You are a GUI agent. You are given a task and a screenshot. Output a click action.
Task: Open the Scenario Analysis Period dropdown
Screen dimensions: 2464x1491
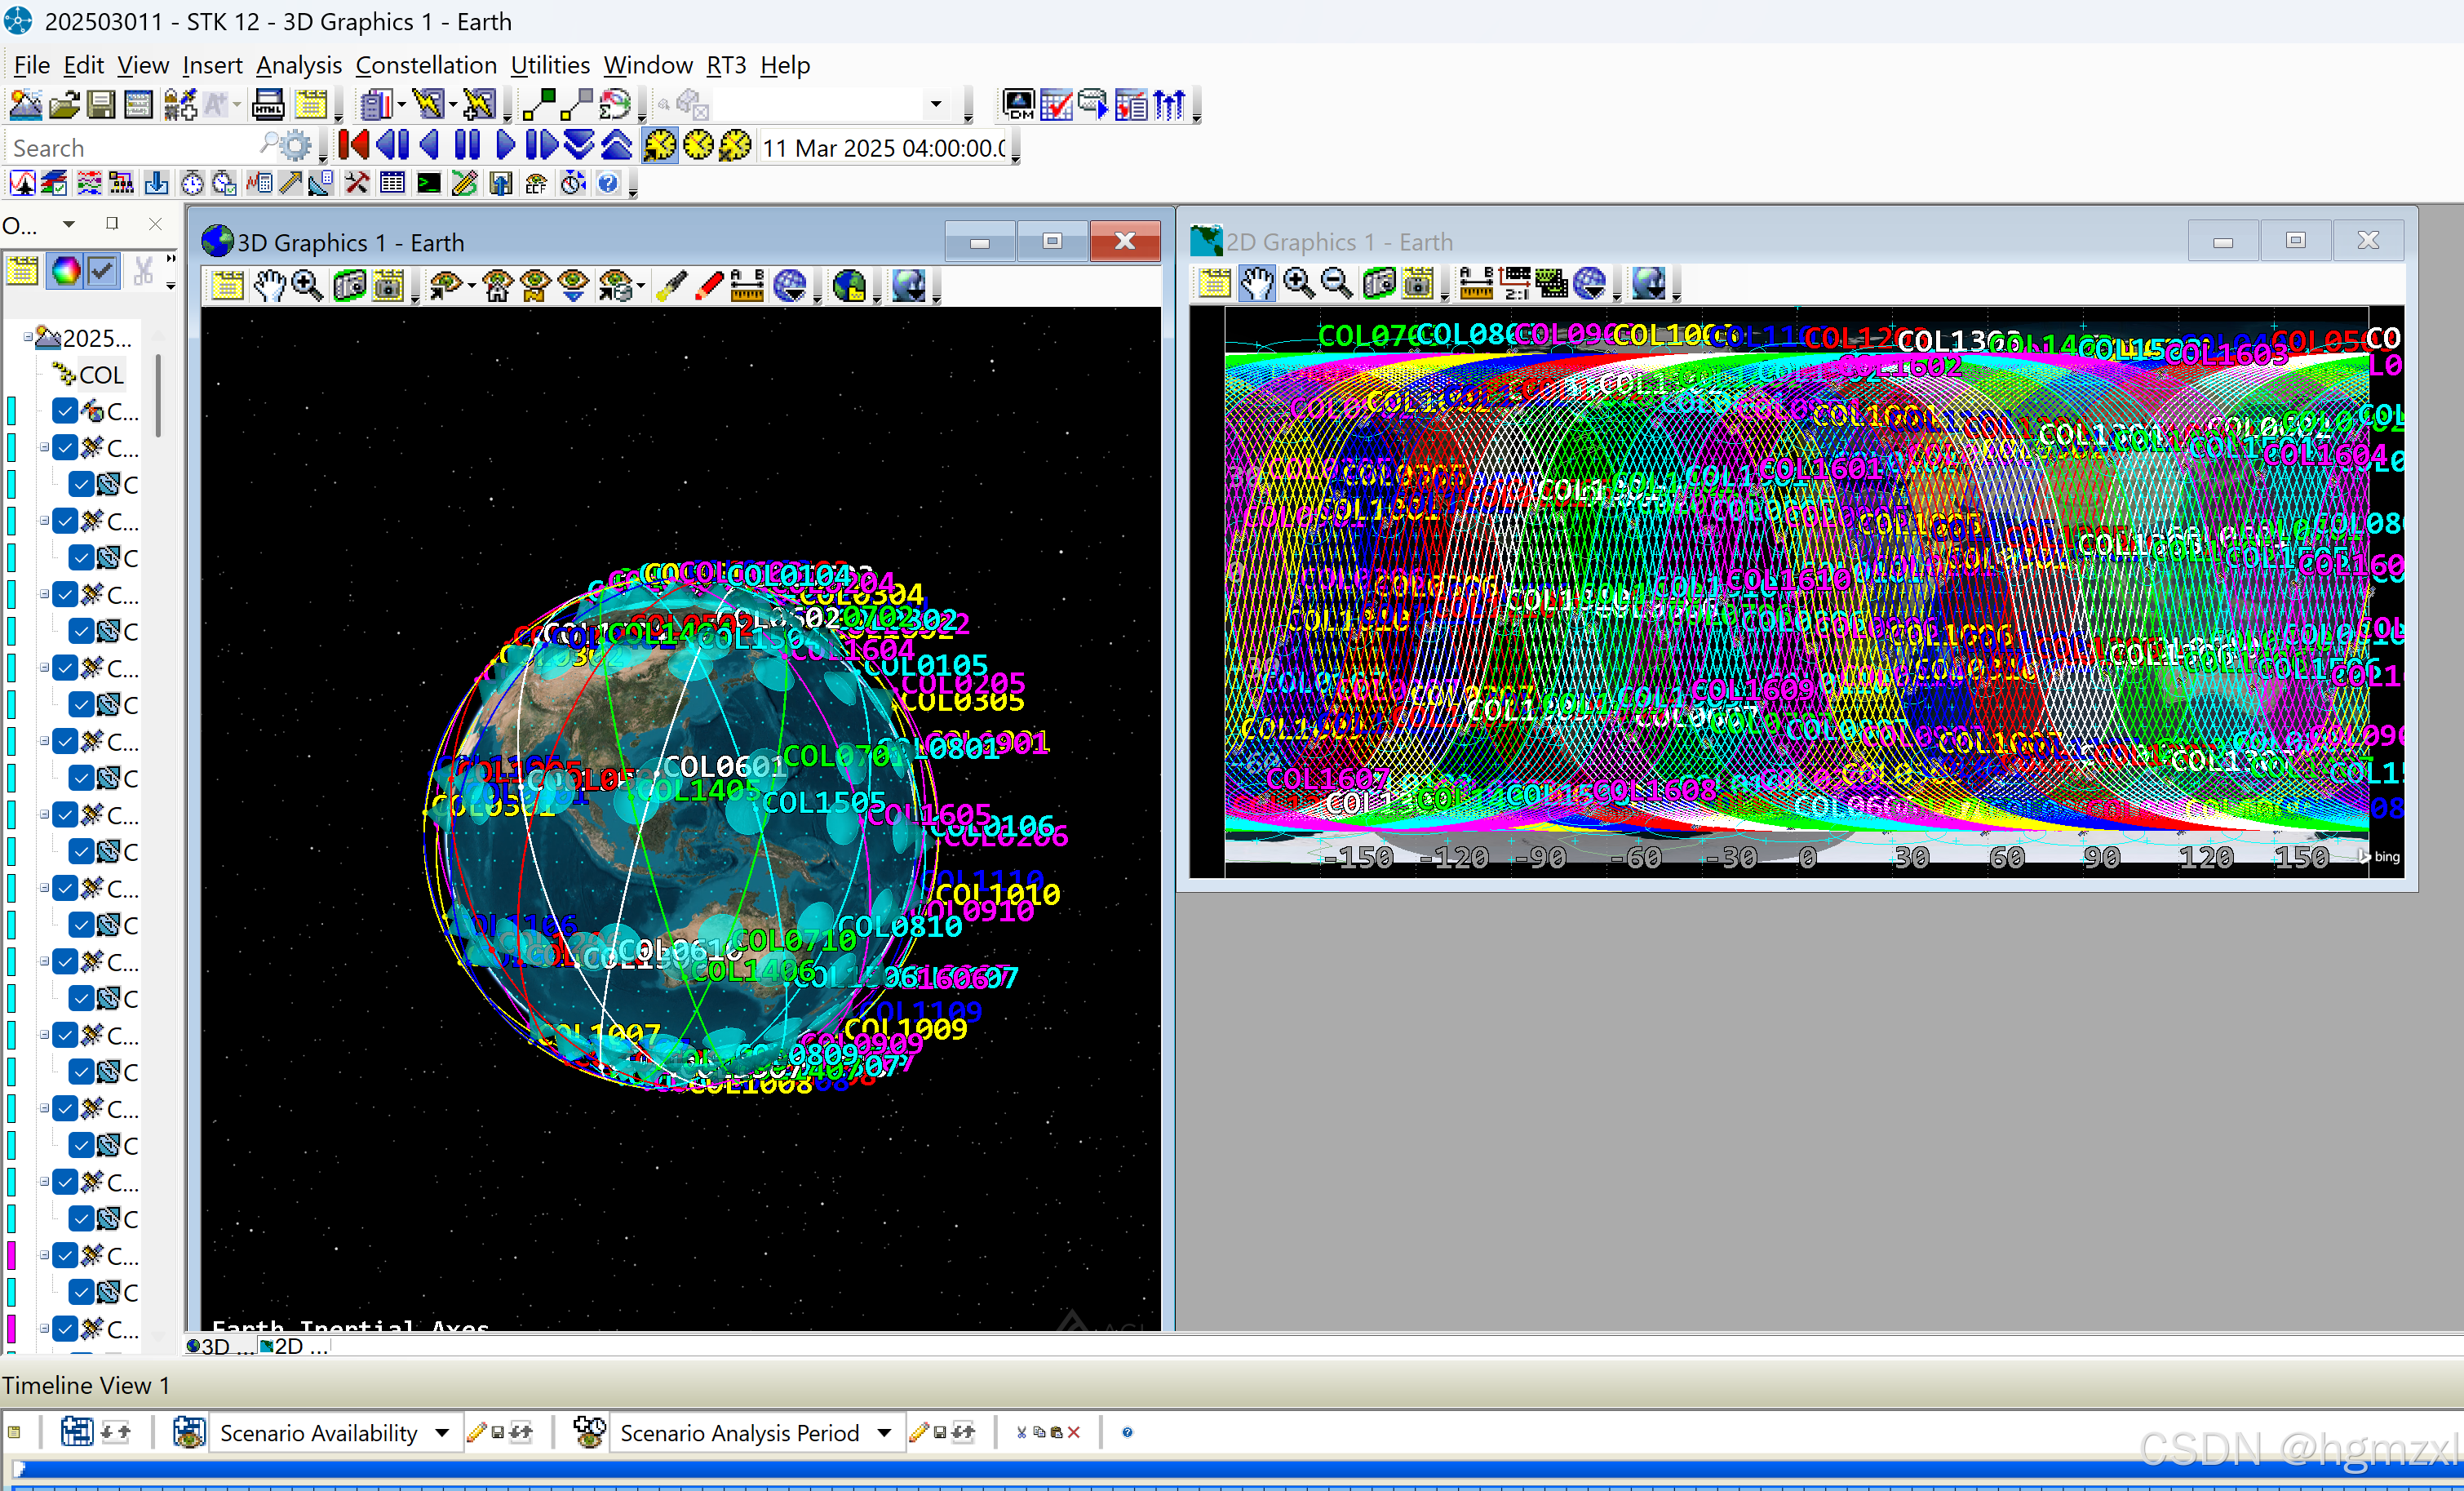884,1433
